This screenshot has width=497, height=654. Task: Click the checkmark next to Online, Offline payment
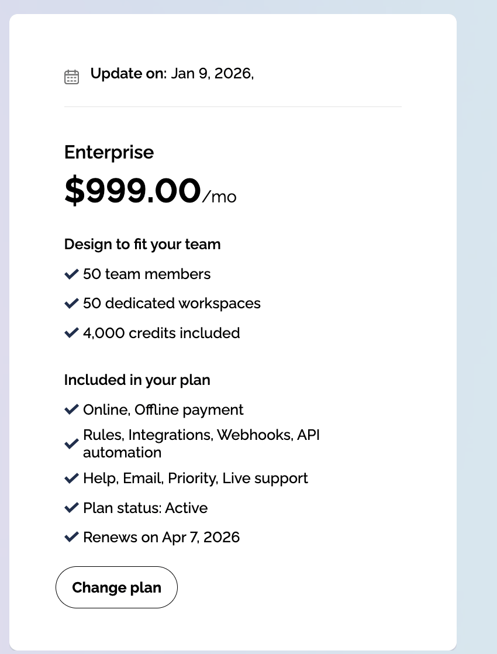(71, 409)
